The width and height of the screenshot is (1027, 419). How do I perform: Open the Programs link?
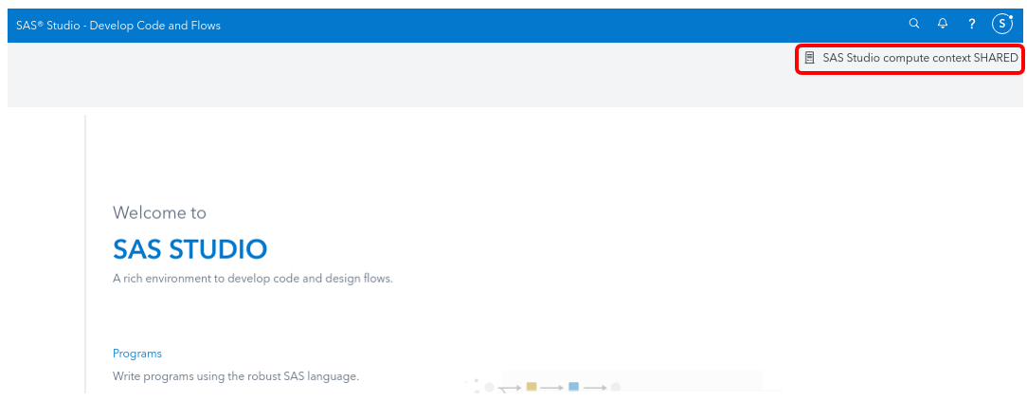click(x=136, y=354)
